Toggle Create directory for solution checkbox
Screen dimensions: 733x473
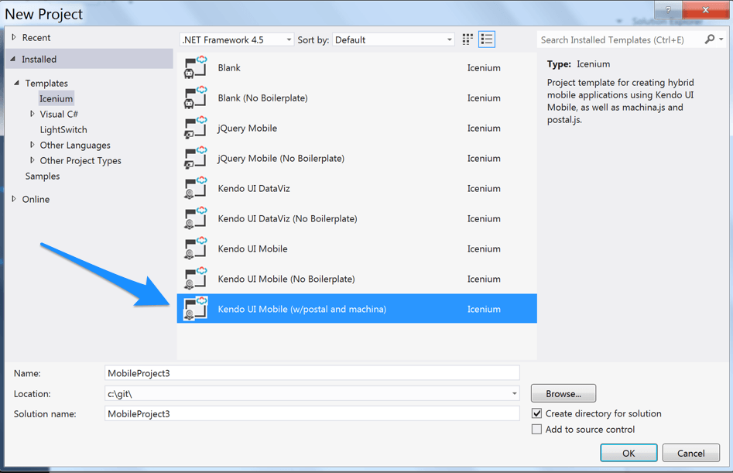tap(536, 413)
